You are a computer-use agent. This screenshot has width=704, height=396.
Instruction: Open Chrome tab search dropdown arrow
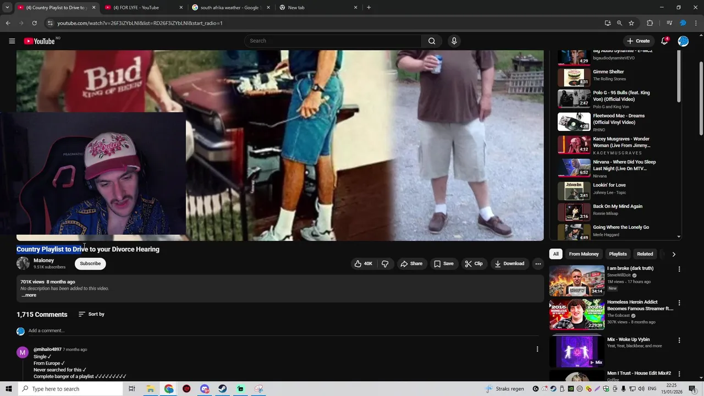point(7,7)
